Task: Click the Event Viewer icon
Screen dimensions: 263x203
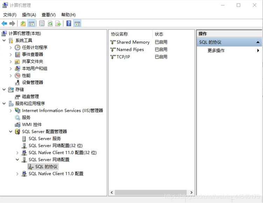Action: [x=18, y=55]
